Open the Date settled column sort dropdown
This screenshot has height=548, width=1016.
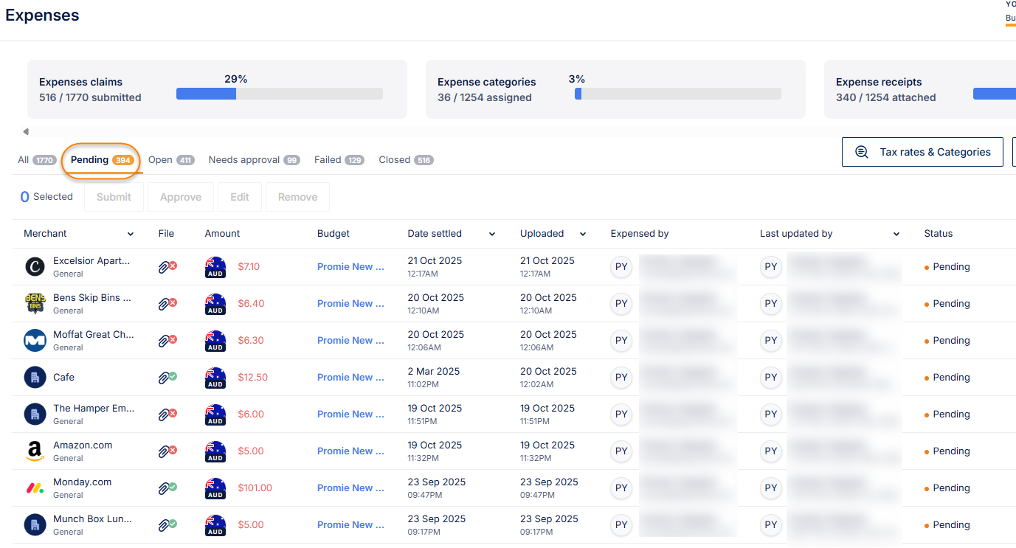click(492, 235)
